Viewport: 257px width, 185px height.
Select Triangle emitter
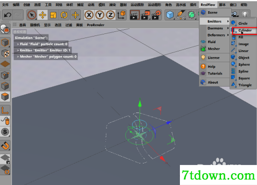[x=243, y=85]
